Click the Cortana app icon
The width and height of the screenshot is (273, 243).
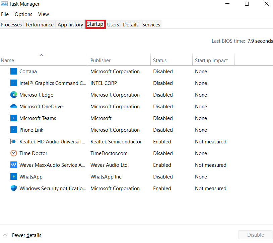[x=14, y=71]
